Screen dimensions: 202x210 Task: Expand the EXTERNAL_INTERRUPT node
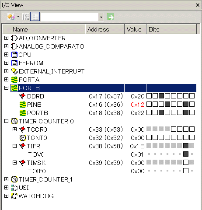[x=6, y=71]
